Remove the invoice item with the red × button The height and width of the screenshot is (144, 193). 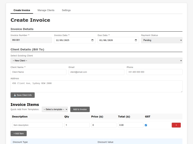coord(176,125)
